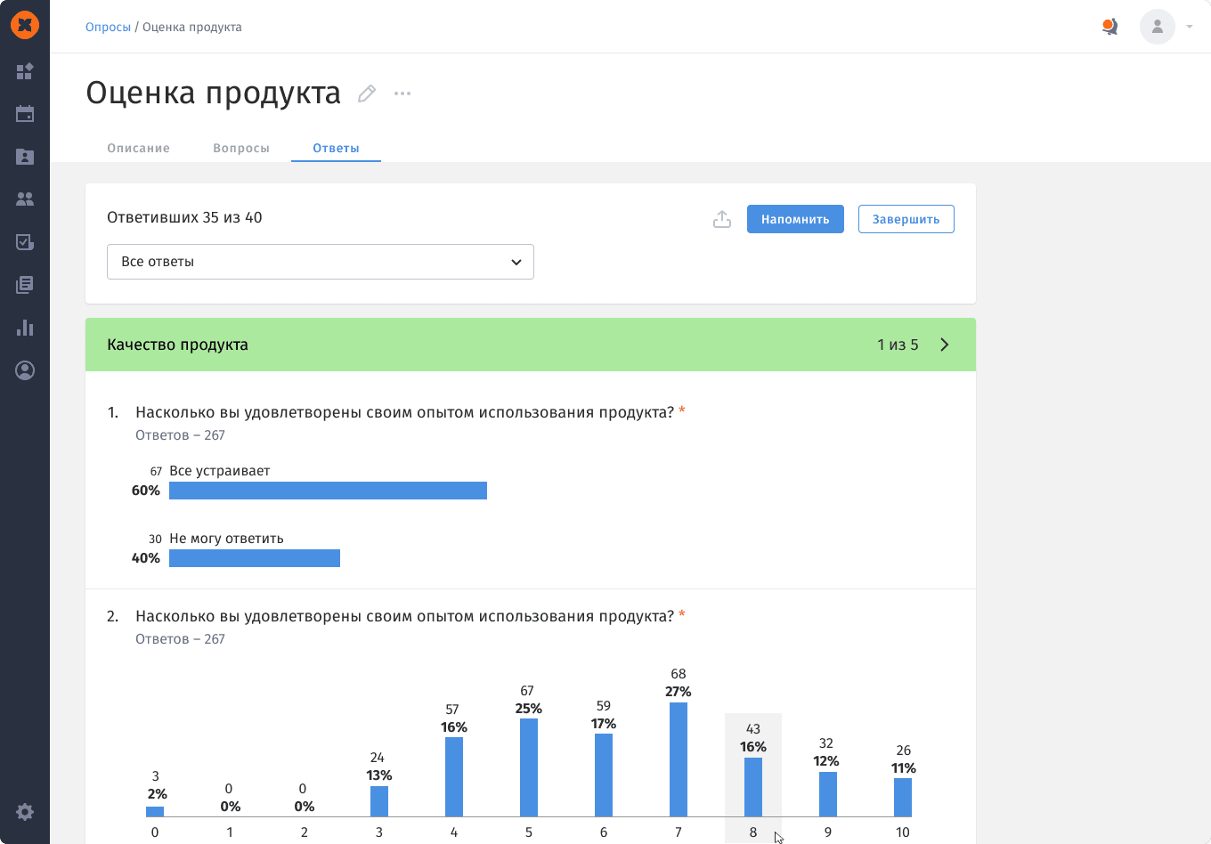Open the Dashboard from the sidebar
The height and width of the screenshot is (844, 1211).
(x=25, y=72)
